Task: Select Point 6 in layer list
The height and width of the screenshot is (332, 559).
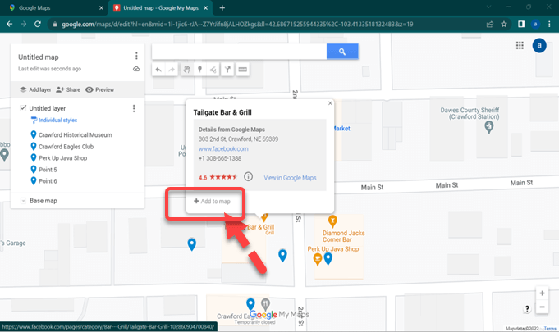Action: pos(48,181)
